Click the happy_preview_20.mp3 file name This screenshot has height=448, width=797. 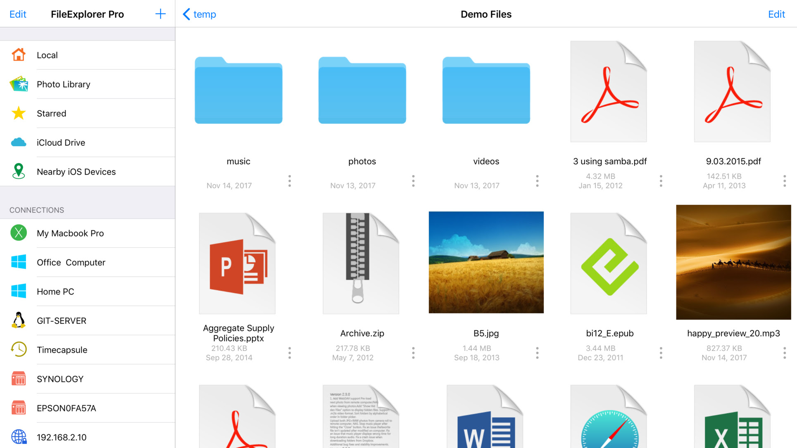point(733,333)
